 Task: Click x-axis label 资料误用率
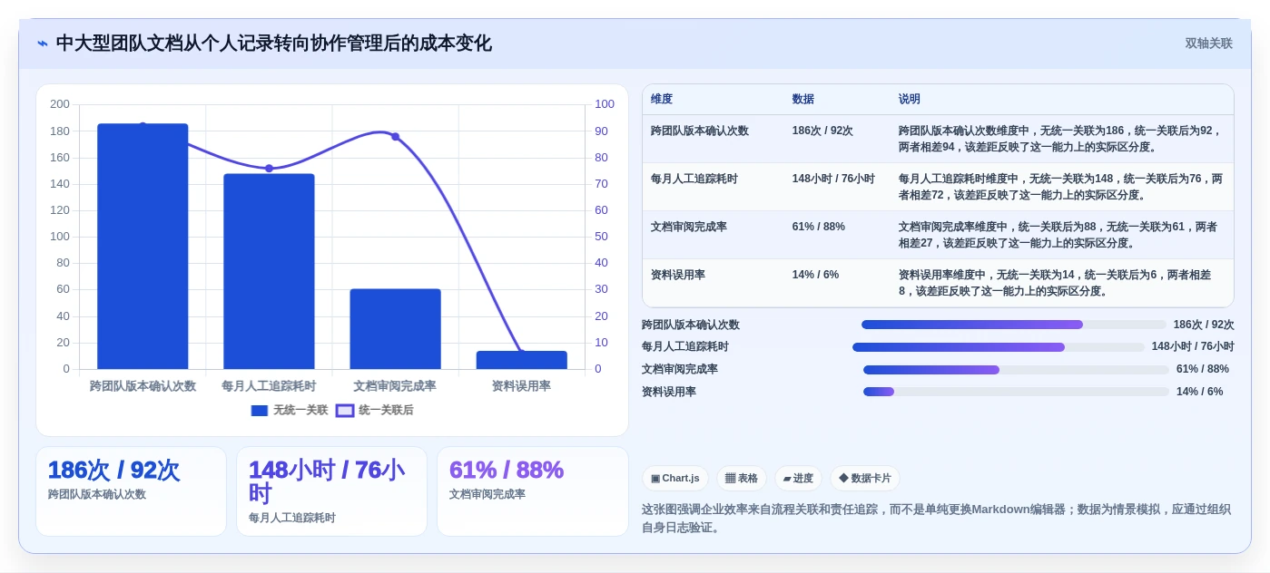[521, 386]
